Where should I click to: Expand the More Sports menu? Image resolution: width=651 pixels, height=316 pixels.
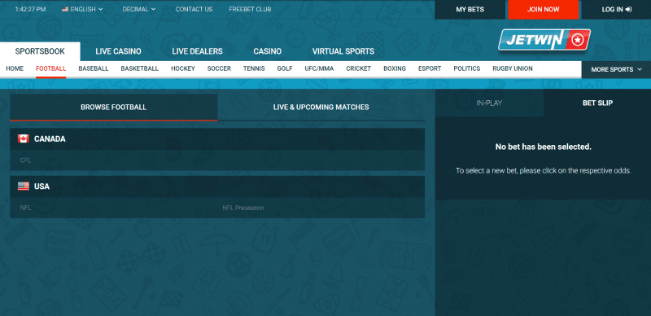click(616, 69)
